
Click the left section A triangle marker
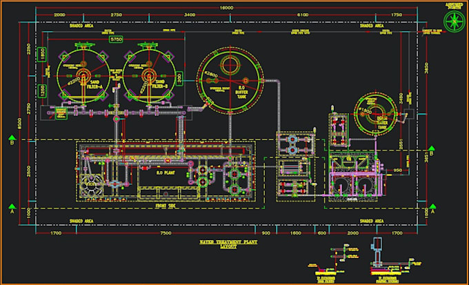point(12,206)
